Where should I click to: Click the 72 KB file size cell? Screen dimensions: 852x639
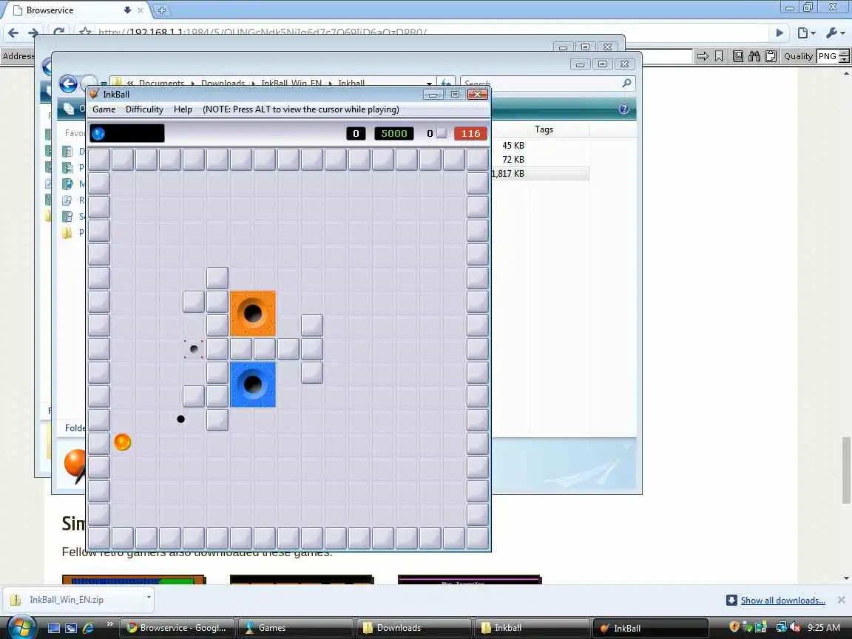pyautogui.click(x=513, y=159)
